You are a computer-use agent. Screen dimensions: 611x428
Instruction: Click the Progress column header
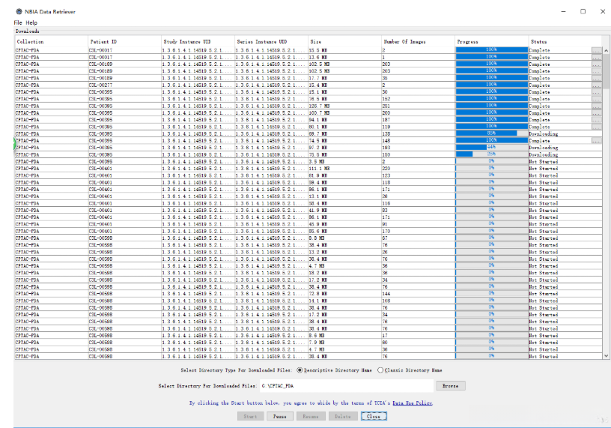click(x=492, y=41)
